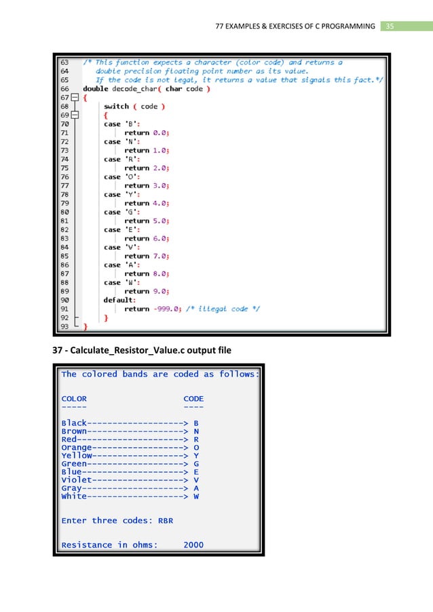Image resolution: width=433 pixels, height=612 pixels.
Task: Click comment line 'double precision floating point number'
Action: [x=202, y=71]
